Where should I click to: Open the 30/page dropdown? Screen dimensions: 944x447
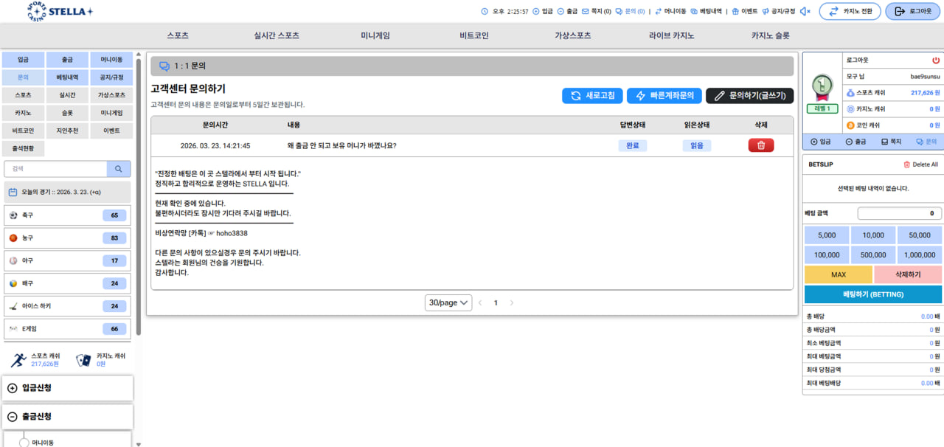click(x=448, y=303)
